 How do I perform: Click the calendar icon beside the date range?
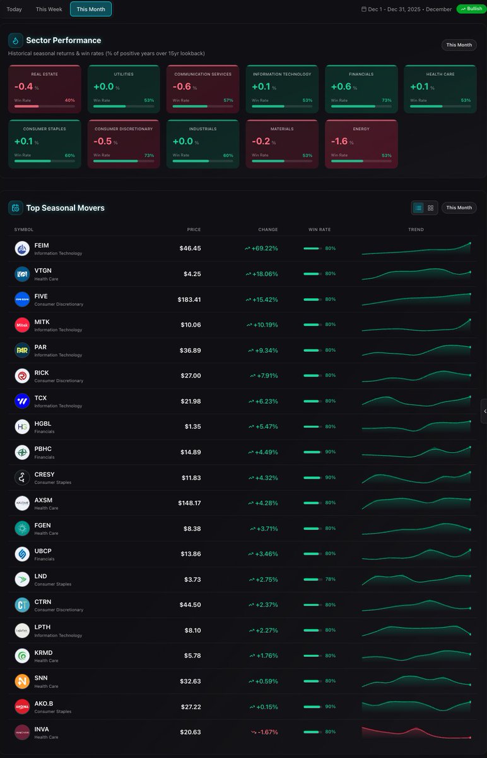tap(364, 9)
